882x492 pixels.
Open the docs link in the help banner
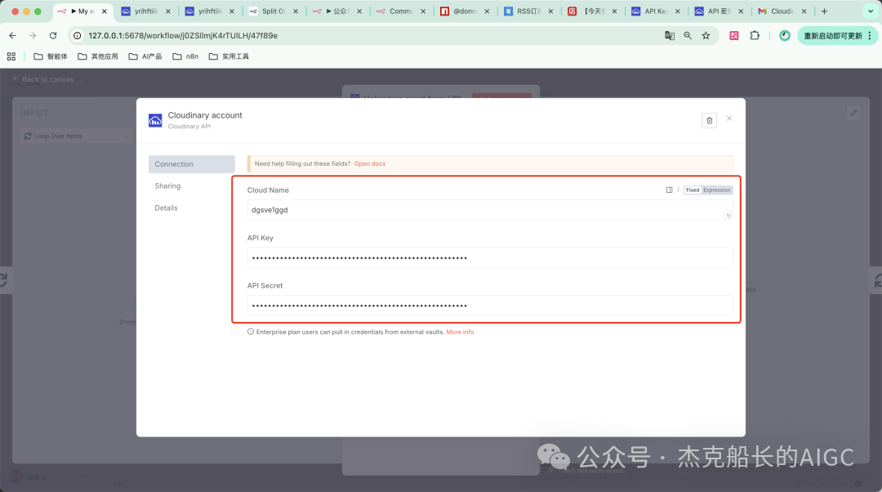(370, 163)
